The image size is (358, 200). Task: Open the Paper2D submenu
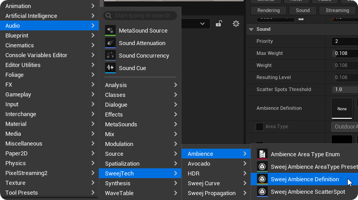49,153
